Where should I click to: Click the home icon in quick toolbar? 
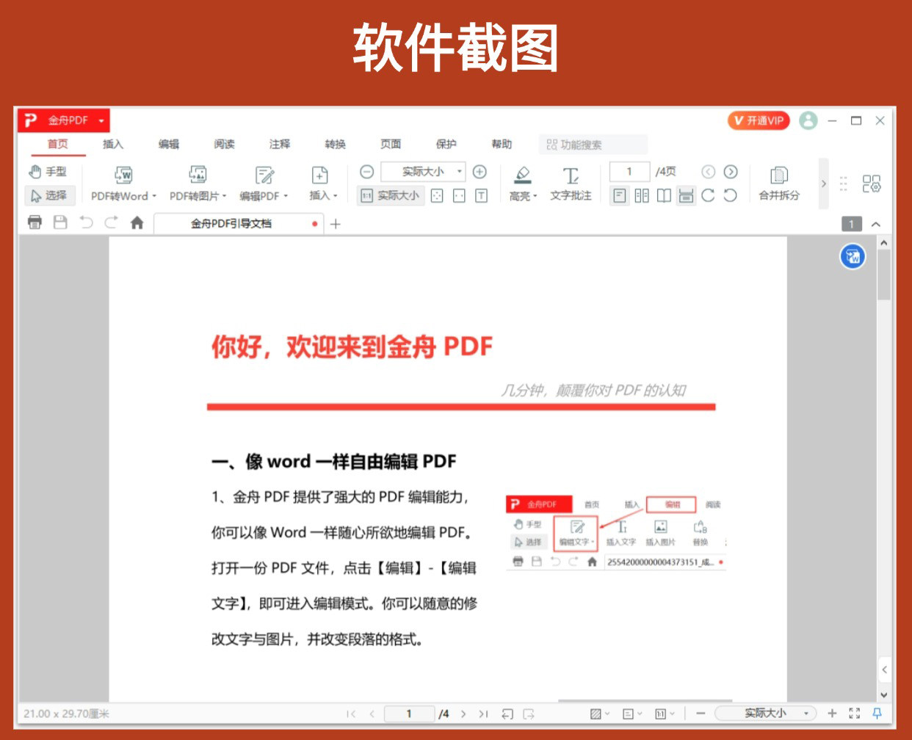tap(137, 222)
